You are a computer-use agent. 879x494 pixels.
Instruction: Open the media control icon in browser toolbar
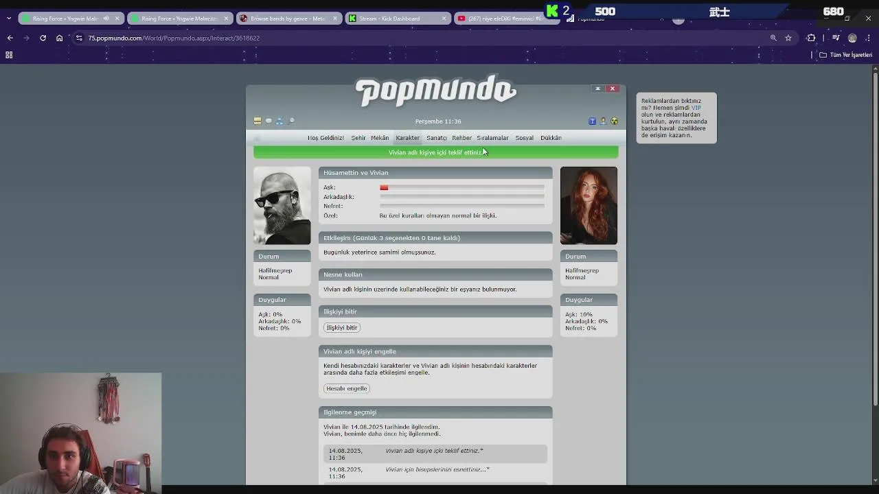point(836,38)
